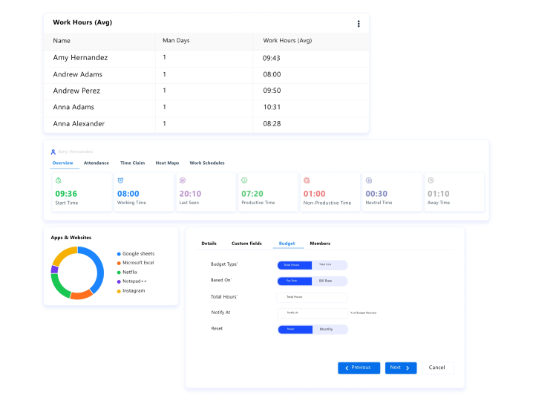This screenshot has width=533, height=401.
Task: Click the green Productive Time icon
Action: (245, 180)
